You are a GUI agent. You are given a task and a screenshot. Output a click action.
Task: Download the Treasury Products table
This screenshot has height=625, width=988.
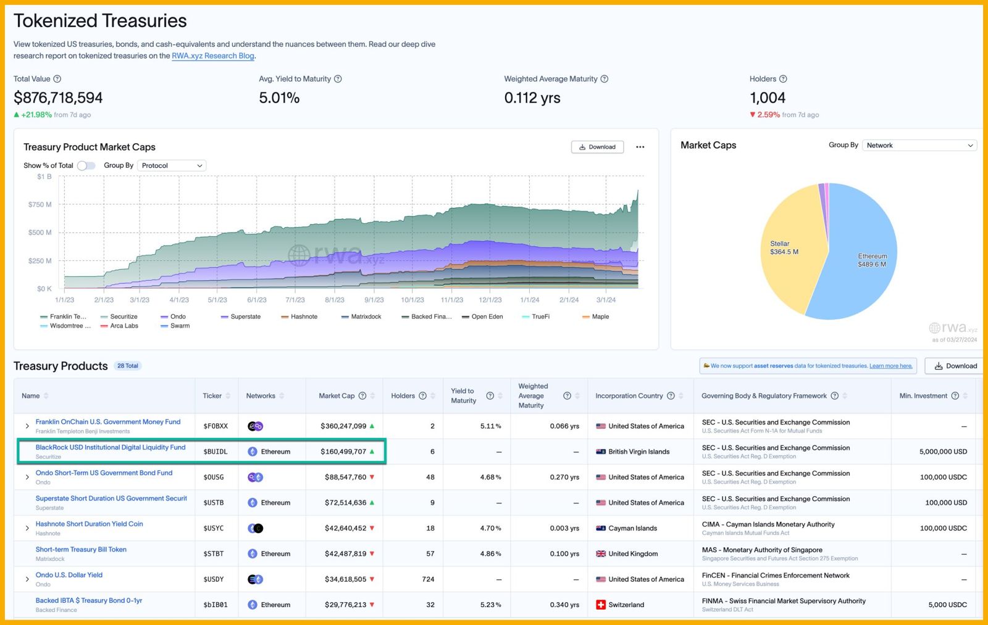[x=955, y=366]
